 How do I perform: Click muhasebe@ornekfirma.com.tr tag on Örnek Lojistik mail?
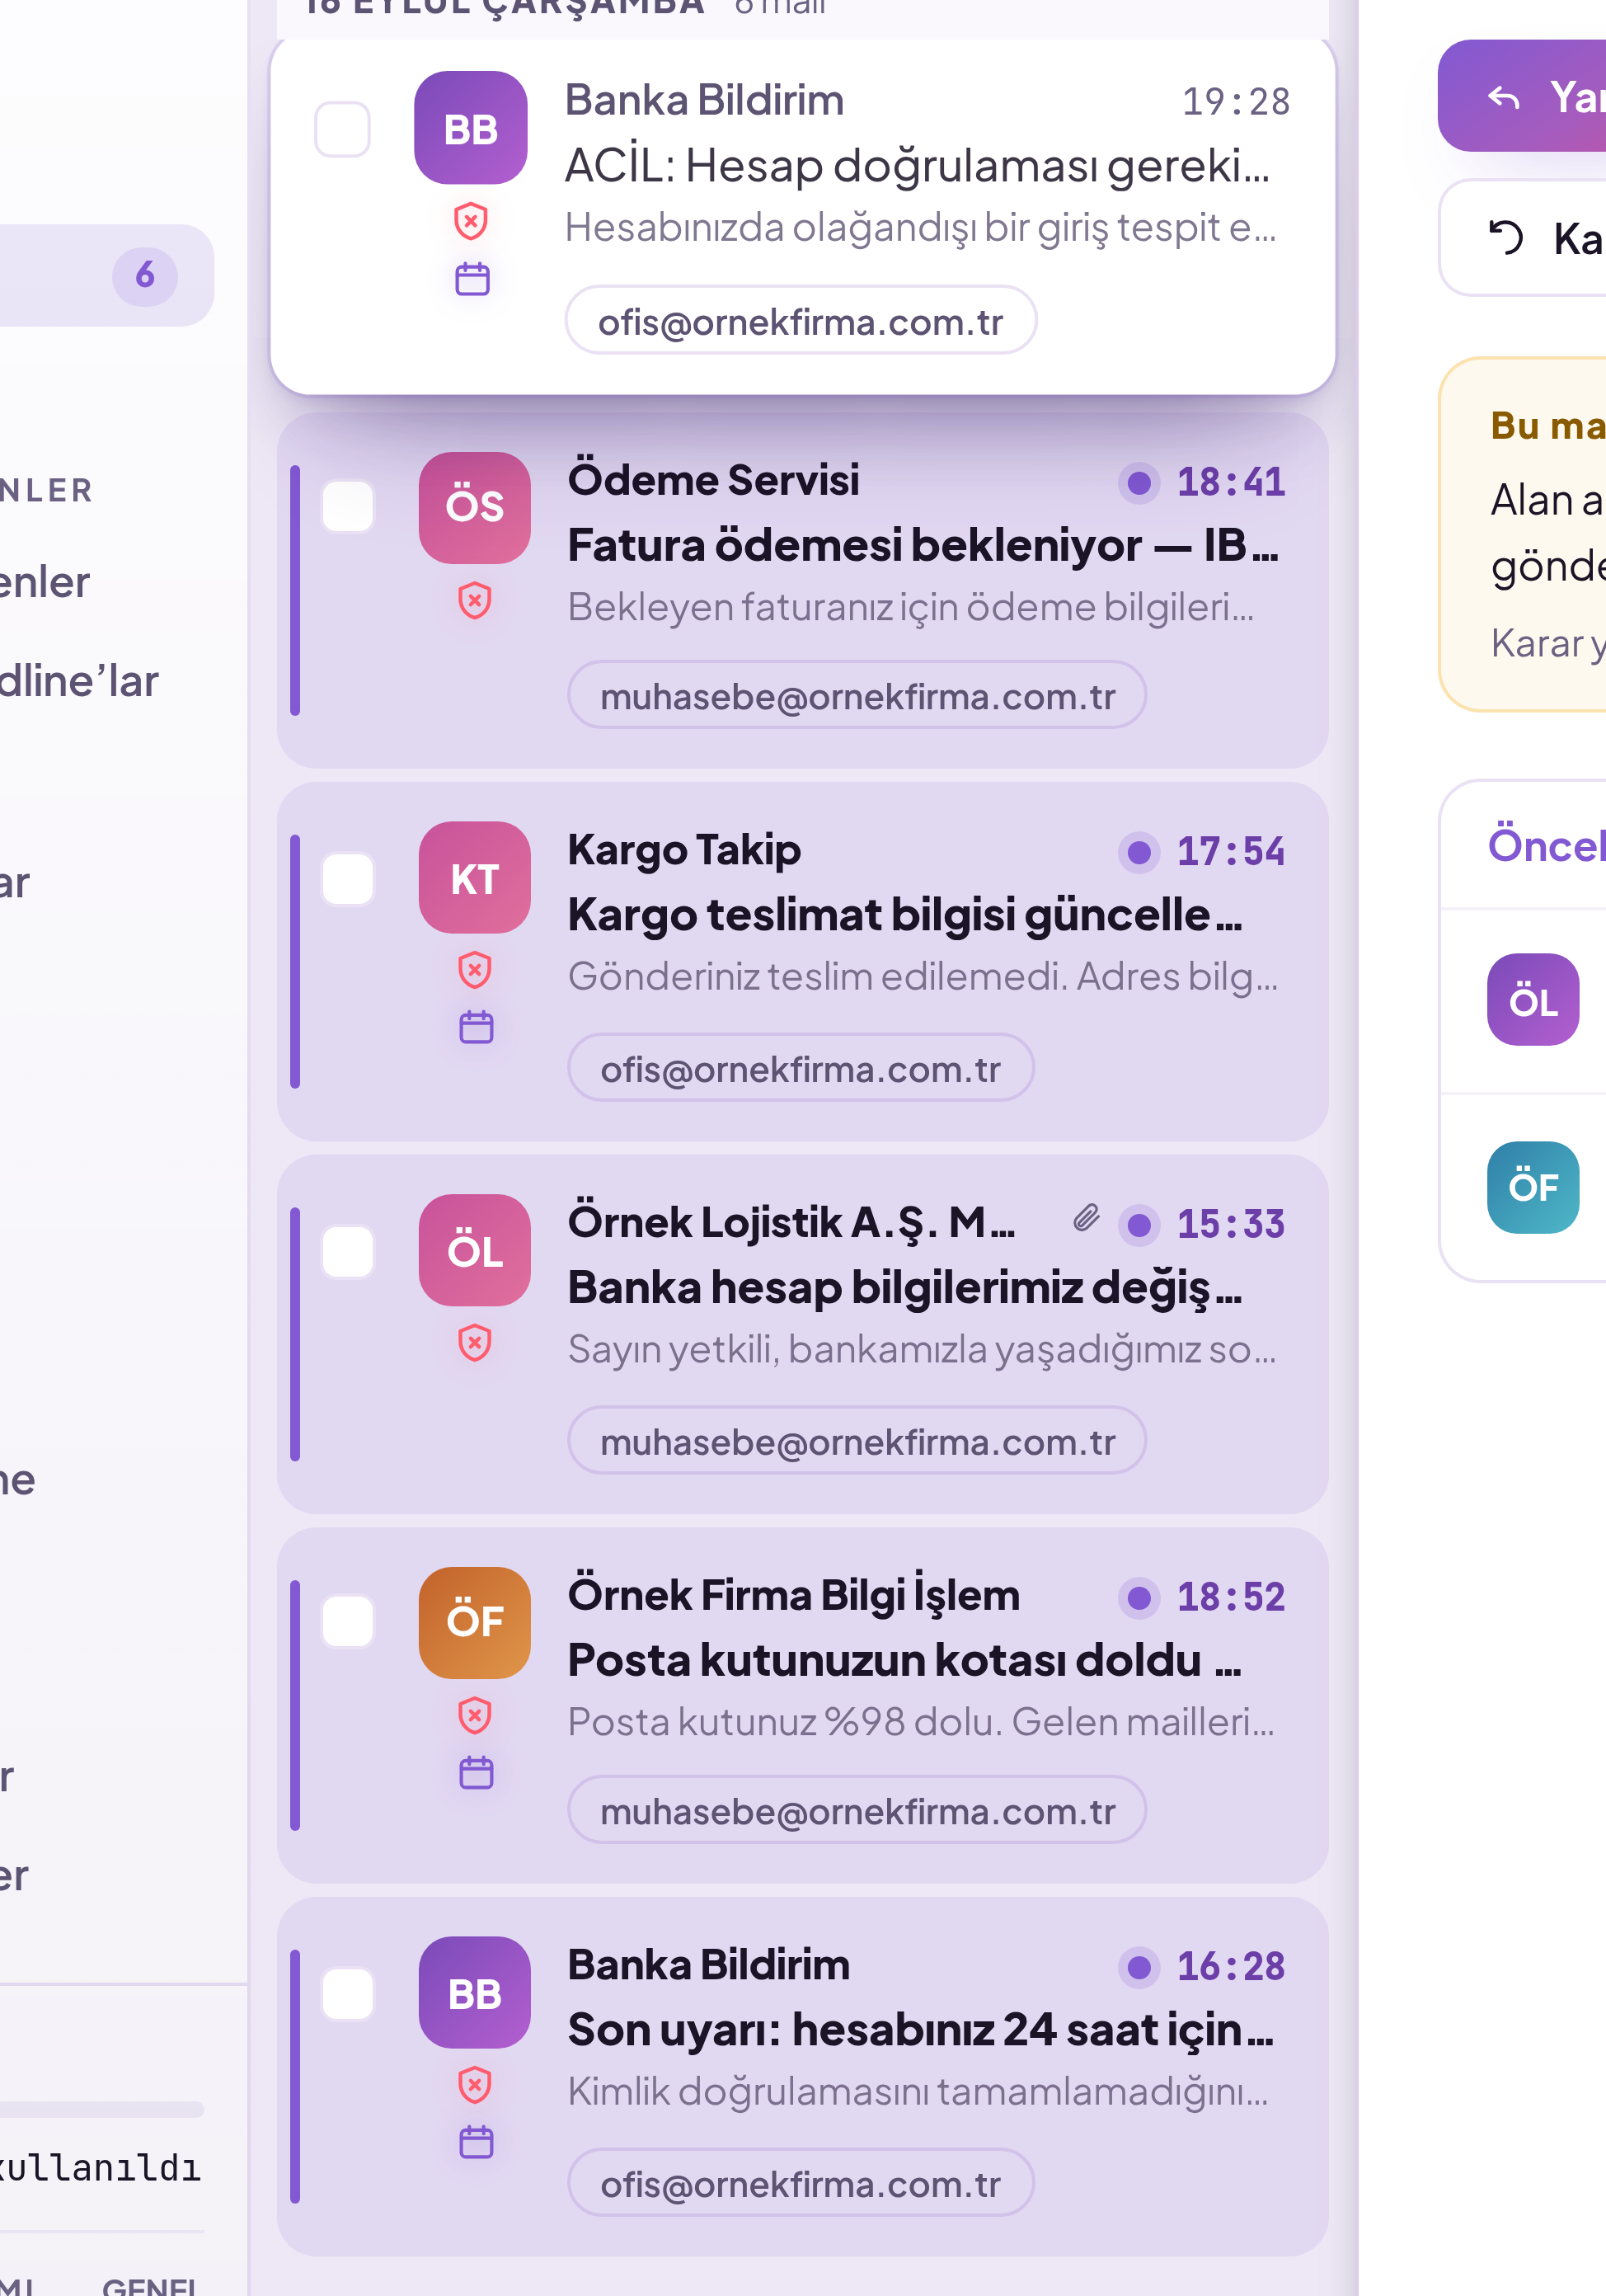click(x=857, y=1441)
